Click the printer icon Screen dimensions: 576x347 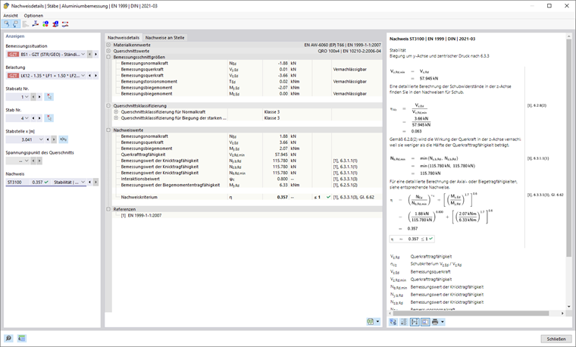[x=435, y=322]
